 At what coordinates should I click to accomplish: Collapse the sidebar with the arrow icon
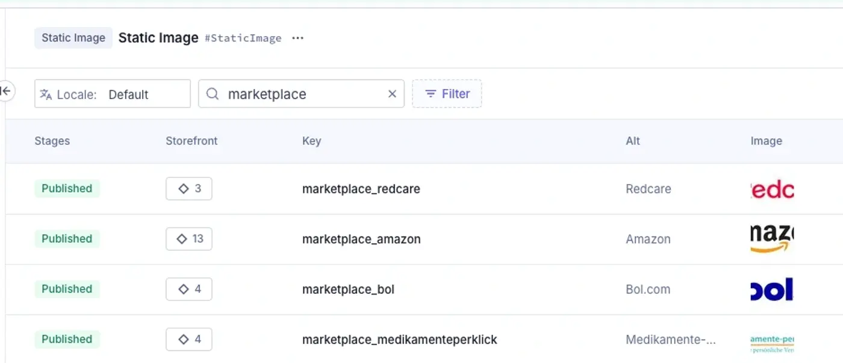click(x=6, y=91)
